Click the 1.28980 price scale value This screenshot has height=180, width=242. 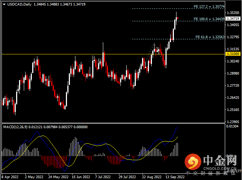233,73
